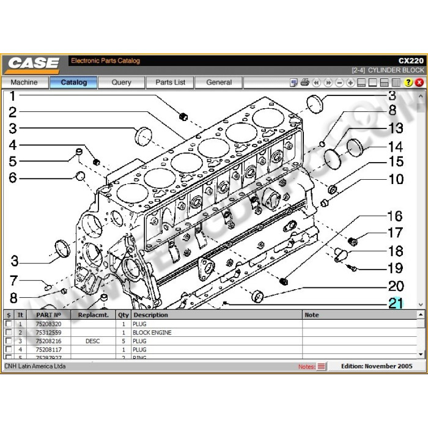Tick checkbox for item 4 part 75208117
This screenshot has height=428, width=428.
9,349
